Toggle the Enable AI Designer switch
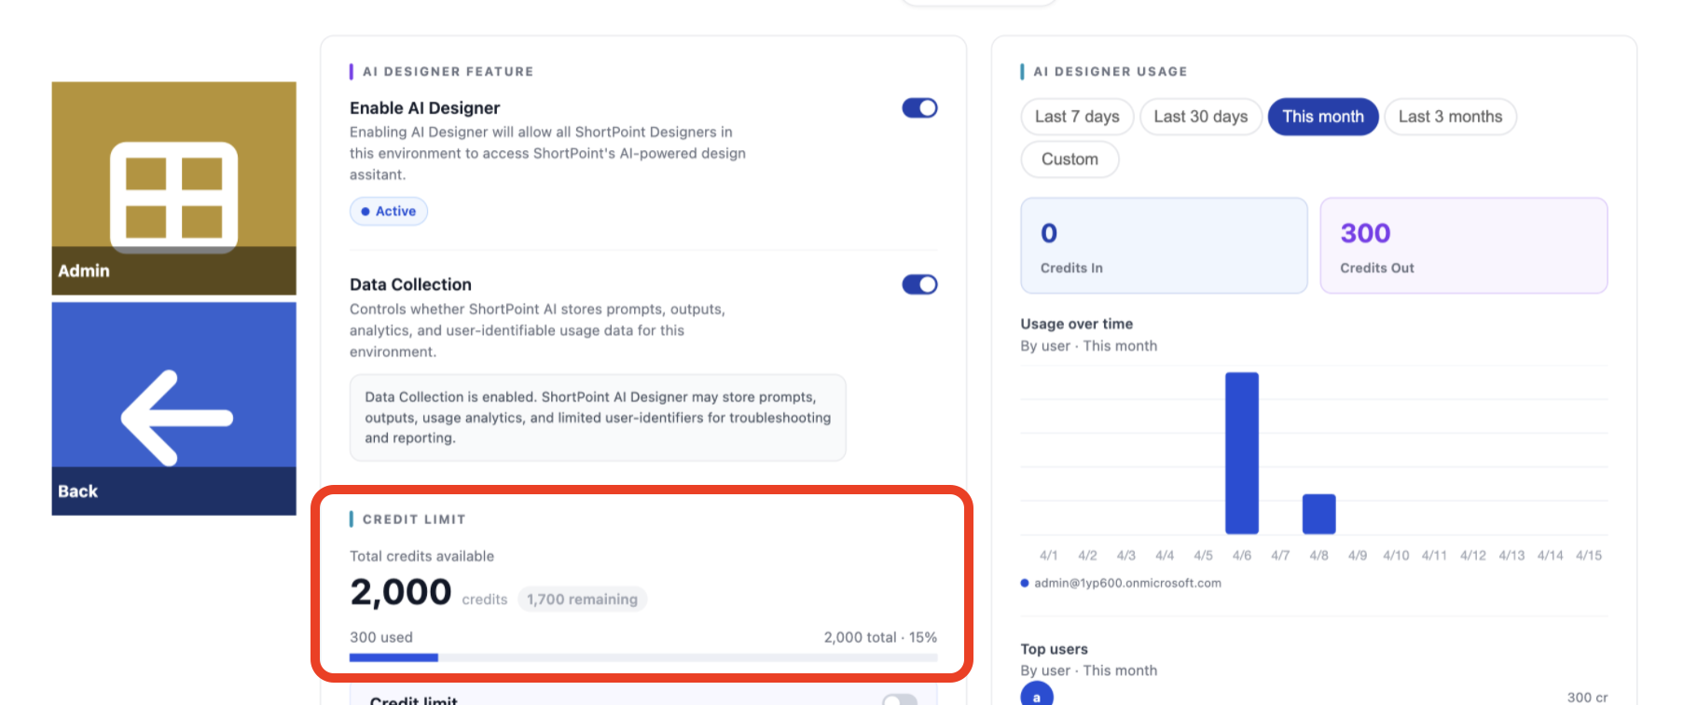 pyautogui.click(x=919, y=108)
